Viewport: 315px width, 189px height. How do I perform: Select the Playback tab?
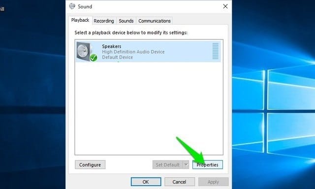coord(80,20)
